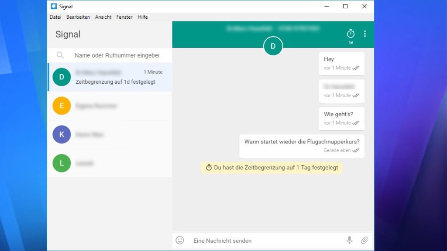Open the three-dot conversation menu
The height and width of the screenshot is (251, 447).
point(365,34)
